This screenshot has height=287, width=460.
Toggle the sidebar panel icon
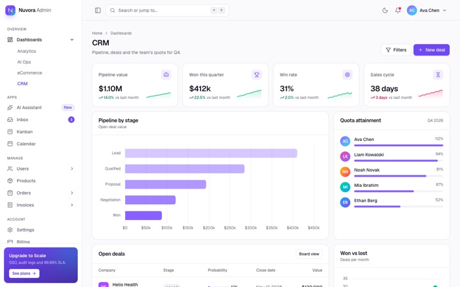pos(98,10)
